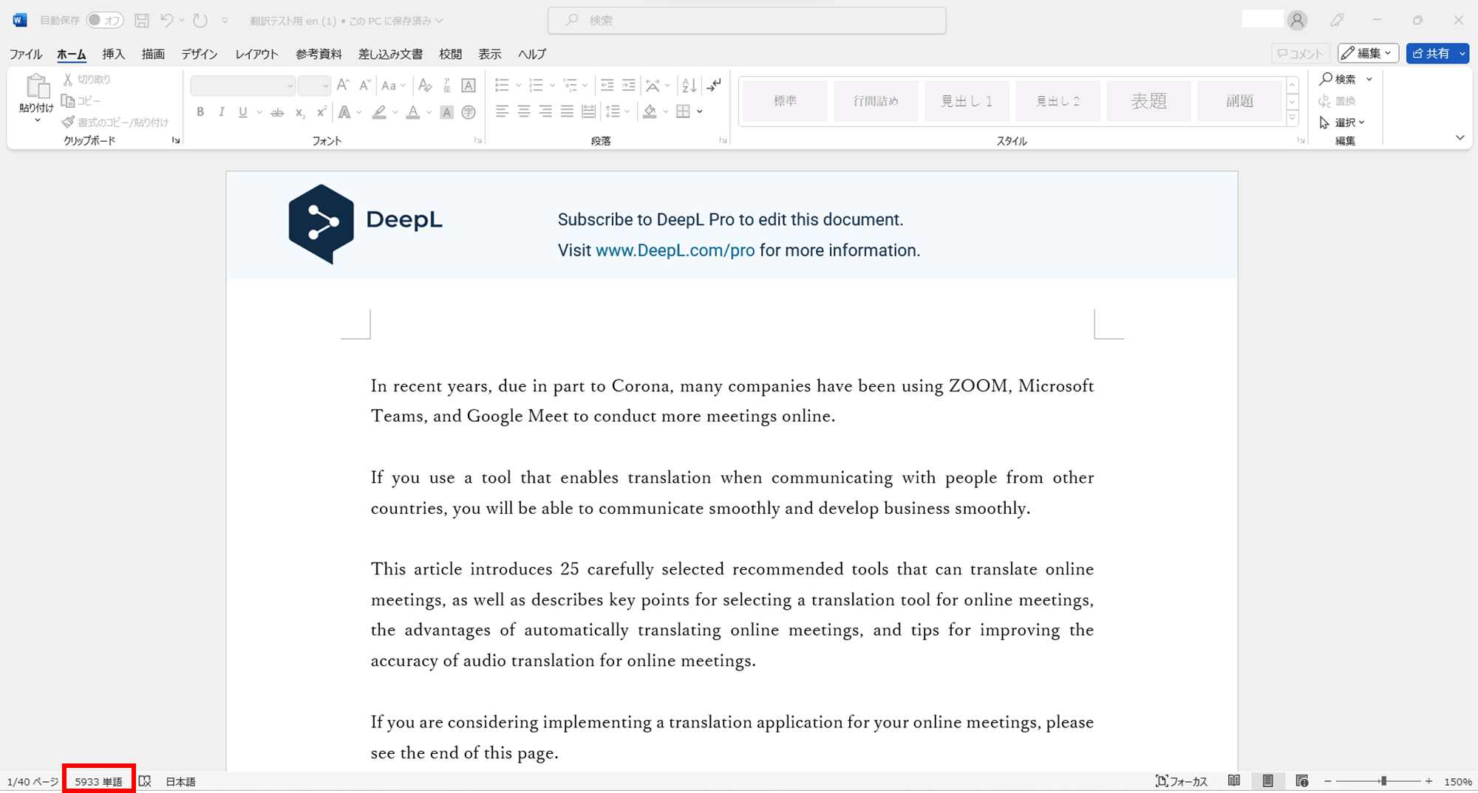Open the font size combo box
Screen dimensions: 1478x793
pos(313,86)
